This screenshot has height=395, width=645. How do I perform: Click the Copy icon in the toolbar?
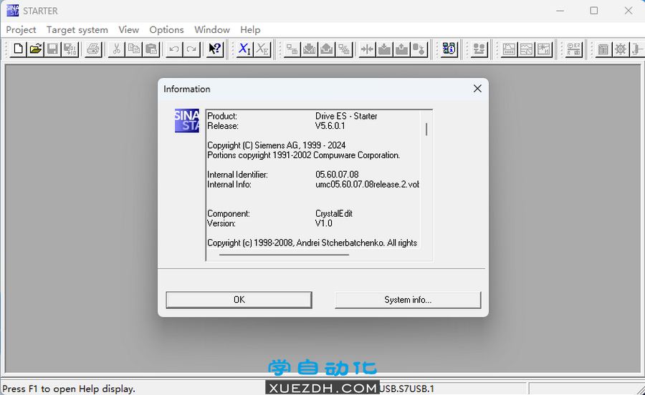134,49
